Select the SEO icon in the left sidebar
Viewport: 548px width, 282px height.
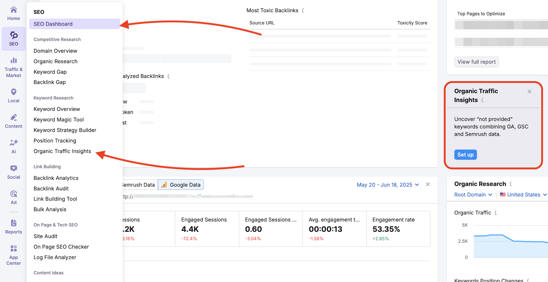13,38
